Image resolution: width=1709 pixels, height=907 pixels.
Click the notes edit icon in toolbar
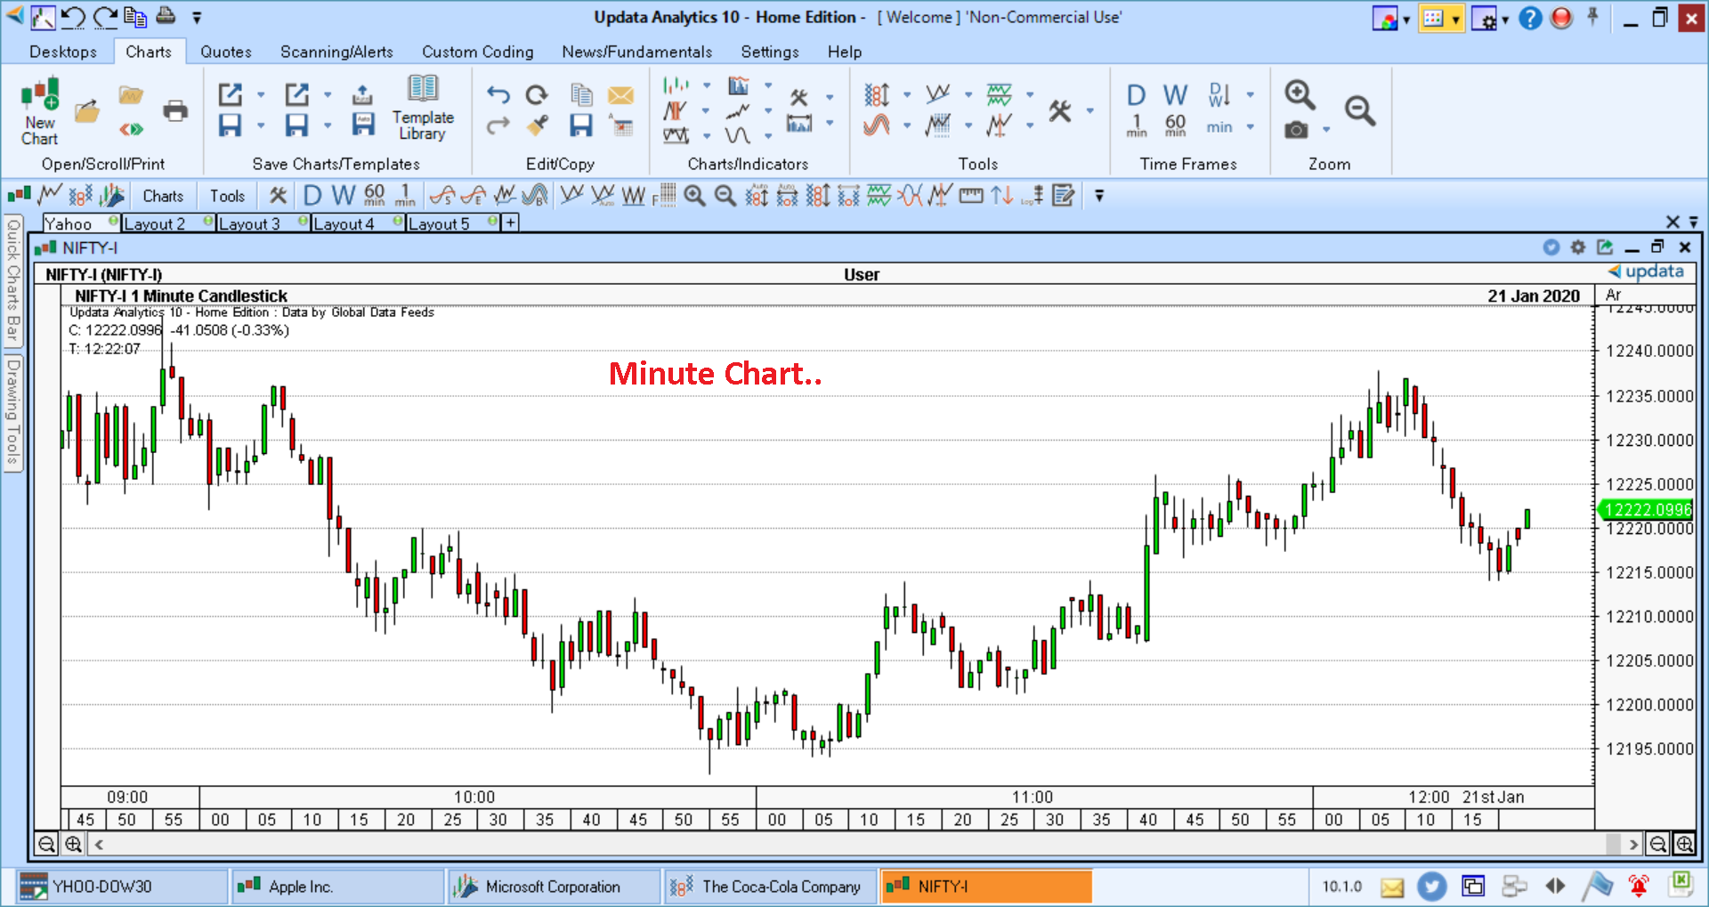click(1063, 195)
